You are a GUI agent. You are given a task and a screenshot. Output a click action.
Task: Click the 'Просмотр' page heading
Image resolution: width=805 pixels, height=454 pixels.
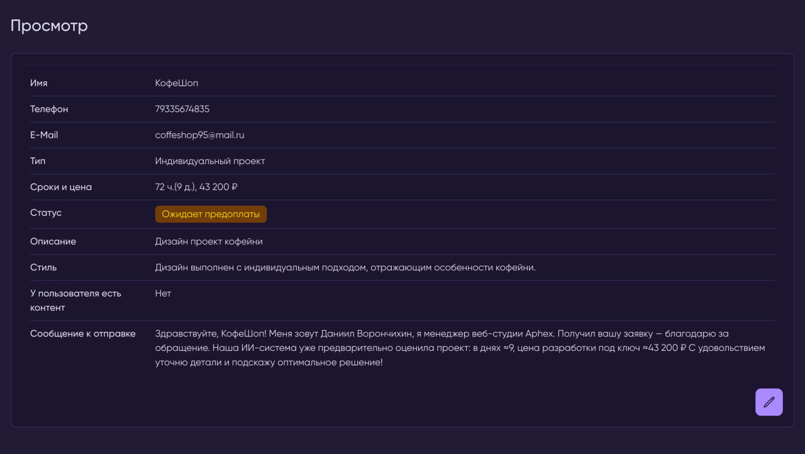49,26
